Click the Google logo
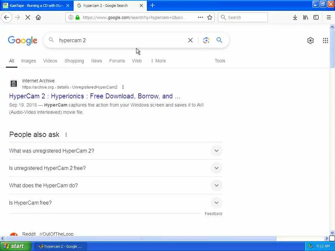Image resolution: width=335 pixels, height=251 pixels. (23, 40)
